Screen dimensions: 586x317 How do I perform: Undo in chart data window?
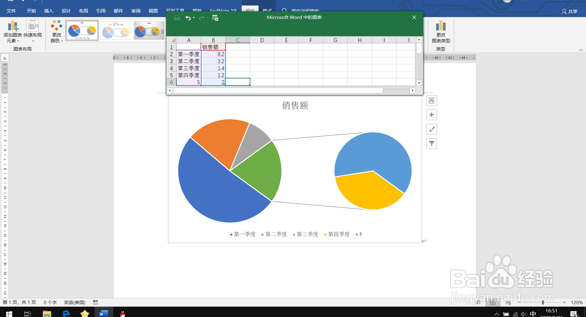click(x=188, y=18)
